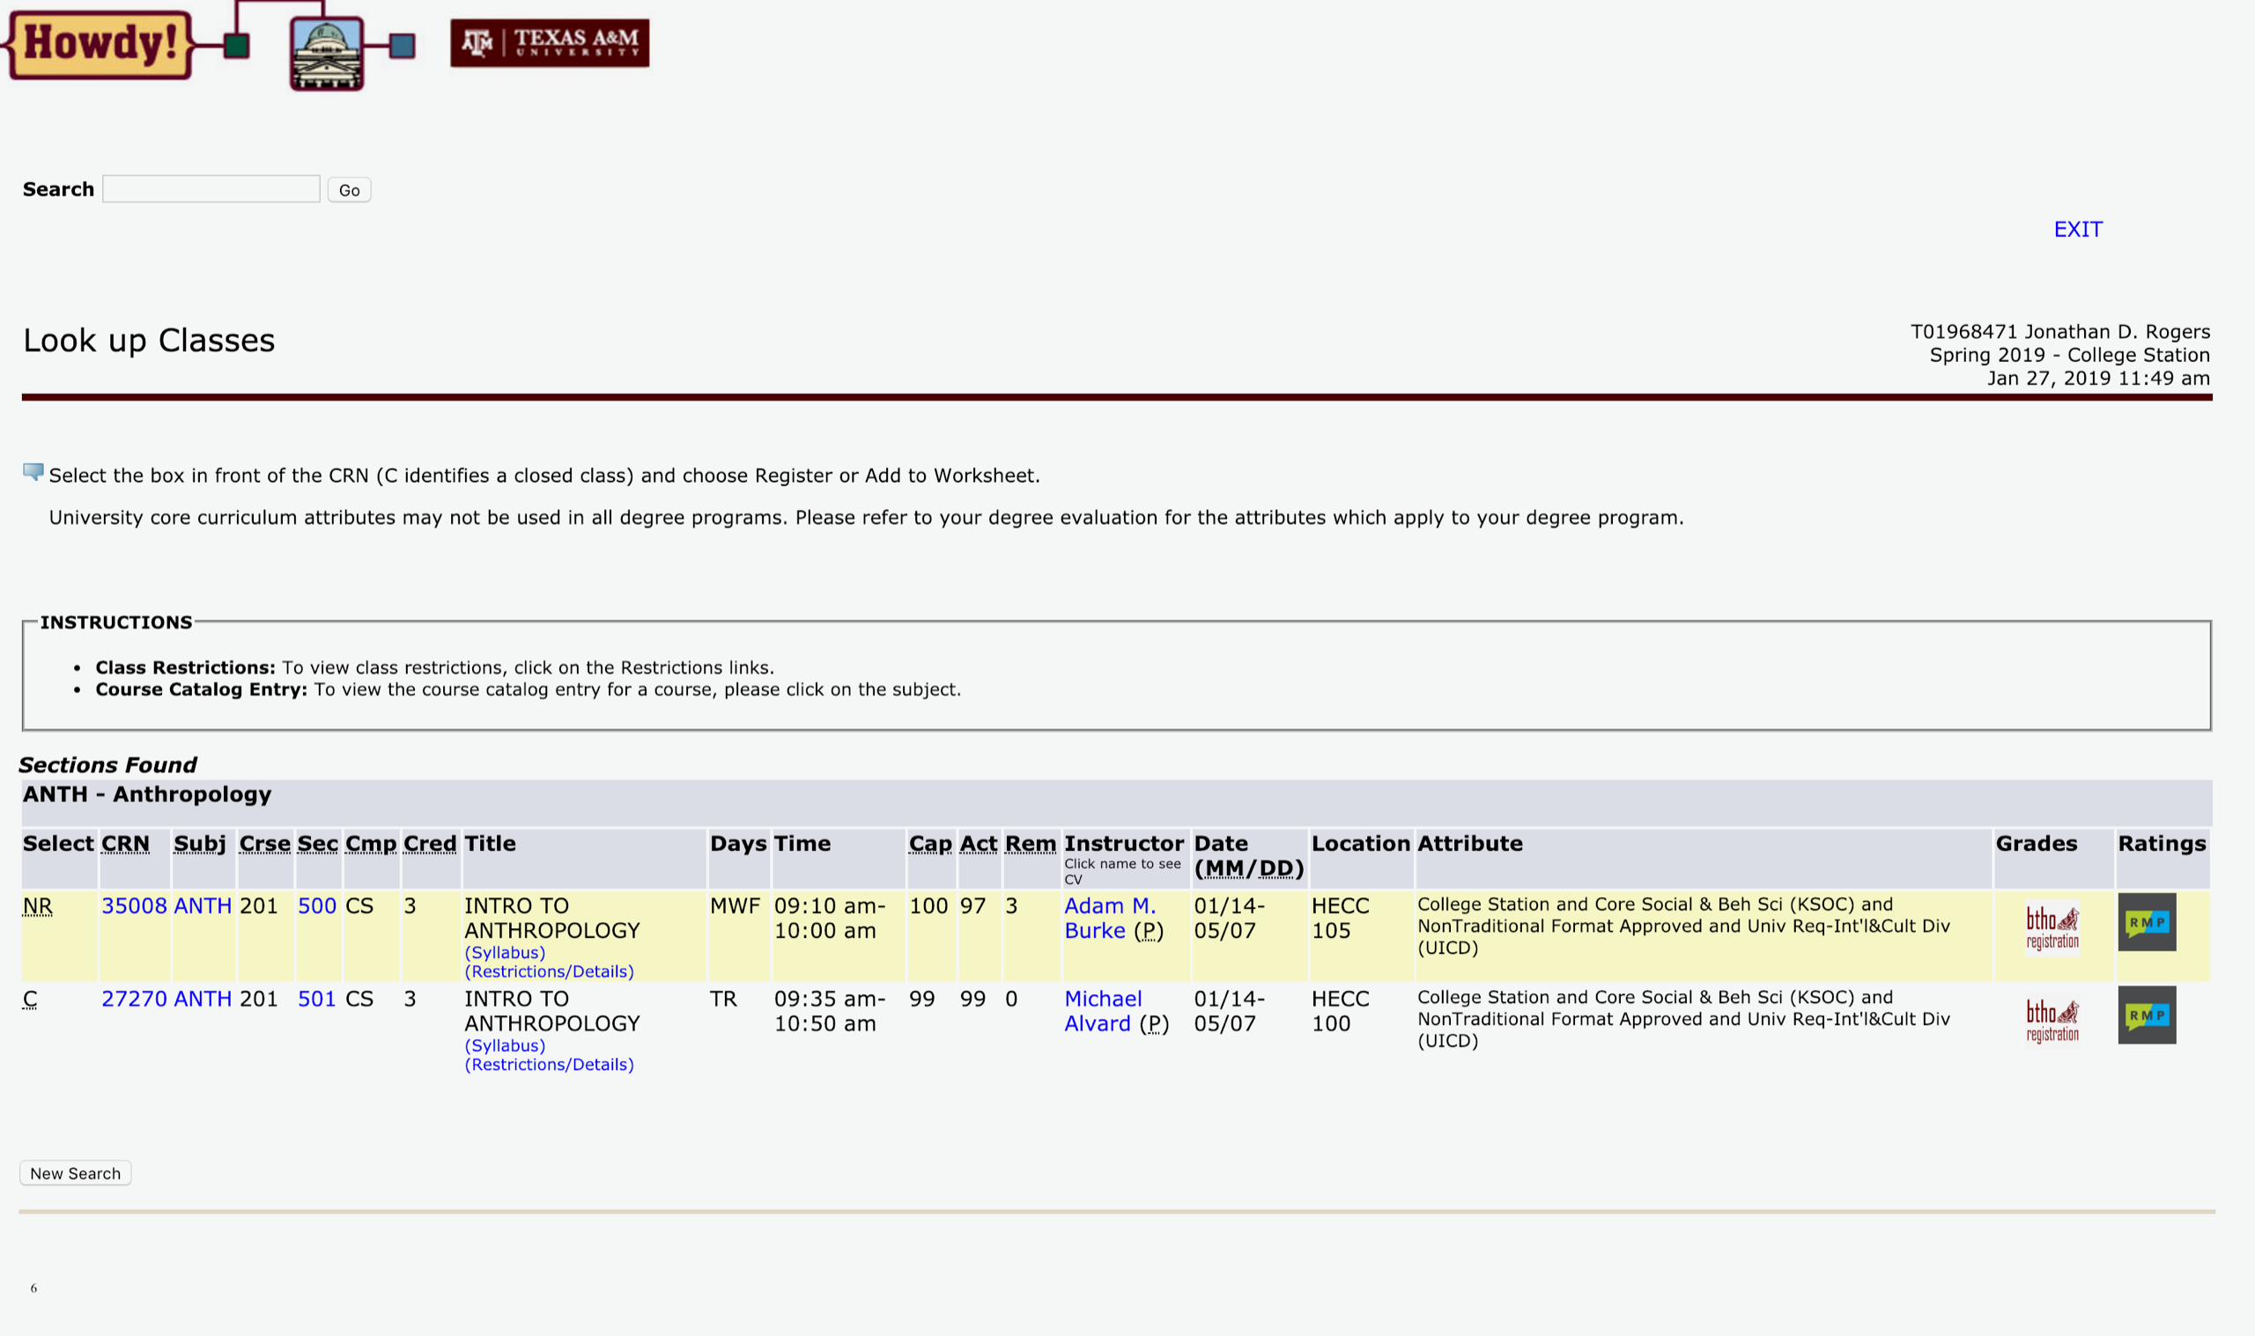Open Restrictions/Details for section 501
The image size is (2255, 1336).
coord(548,1064)
